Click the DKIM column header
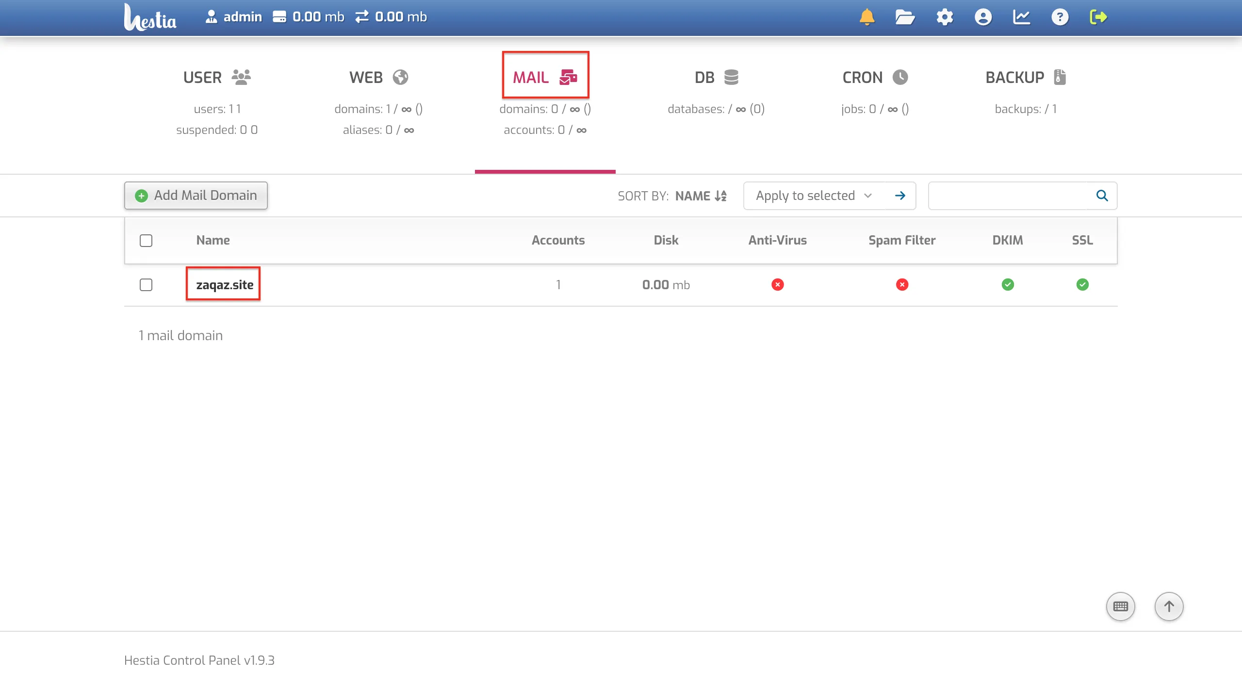Viewport: 1242px width, 689px height. (1008, 240)
